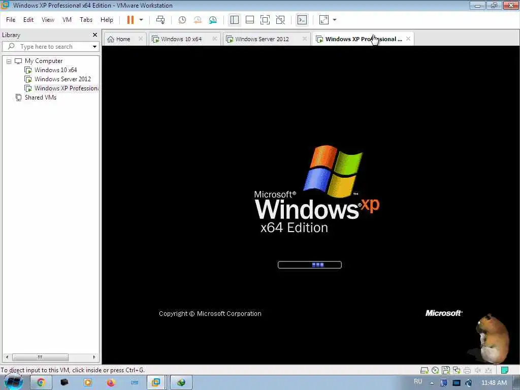This screenshot has height=390, width=520.
Task: Click the library scrollbar right arrow
Action: 94,357
